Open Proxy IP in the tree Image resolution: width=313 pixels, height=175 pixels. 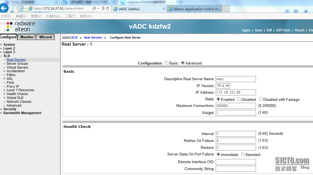coord(13,86)
